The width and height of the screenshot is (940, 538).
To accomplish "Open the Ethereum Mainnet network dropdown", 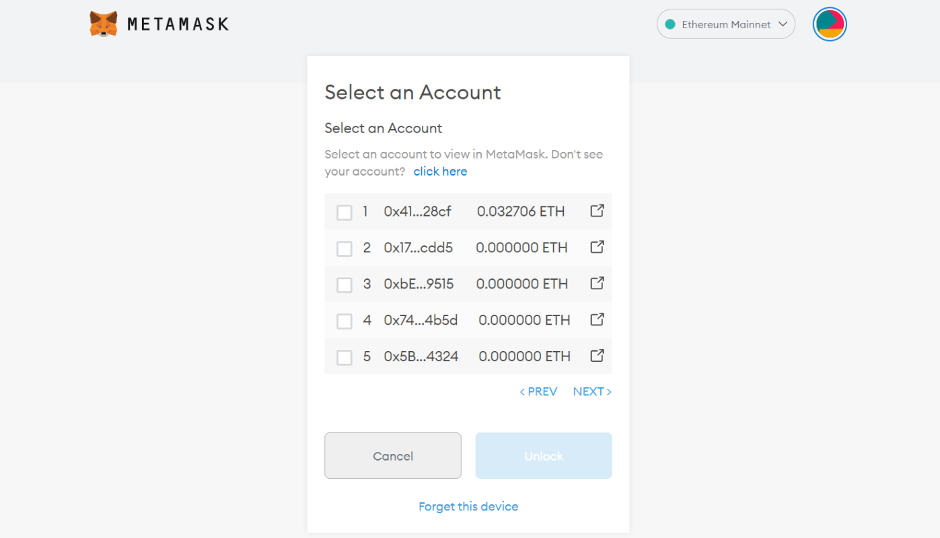I will (x=726, y=24).
